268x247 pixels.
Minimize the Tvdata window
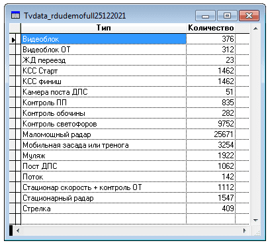(205, 16)
